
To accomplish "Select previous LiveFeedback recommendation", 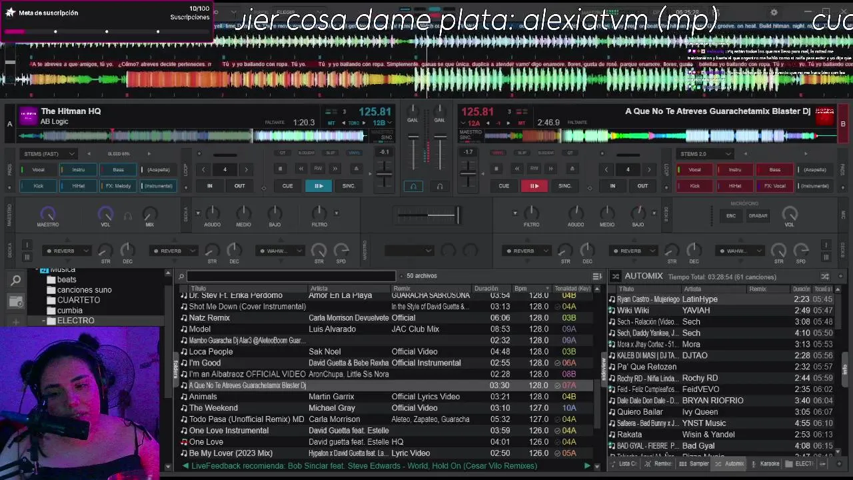I will tap(185, 466).
